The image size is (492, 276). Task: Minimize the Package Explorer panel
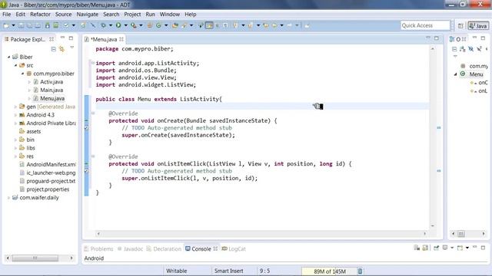tap(62, 38)
